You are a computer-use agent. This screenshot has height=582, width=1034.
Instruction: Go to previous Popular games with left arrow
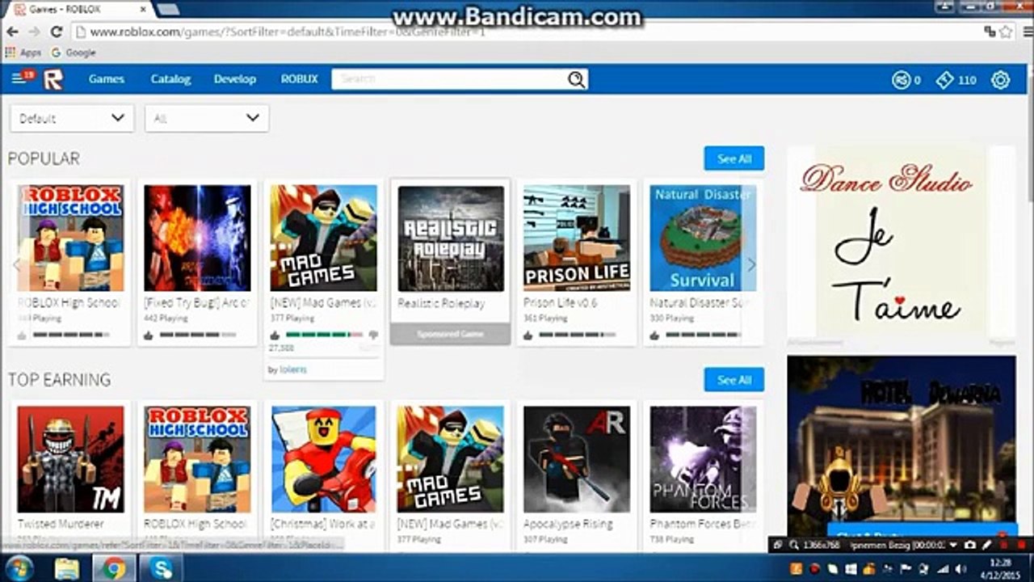click(16, 264)
